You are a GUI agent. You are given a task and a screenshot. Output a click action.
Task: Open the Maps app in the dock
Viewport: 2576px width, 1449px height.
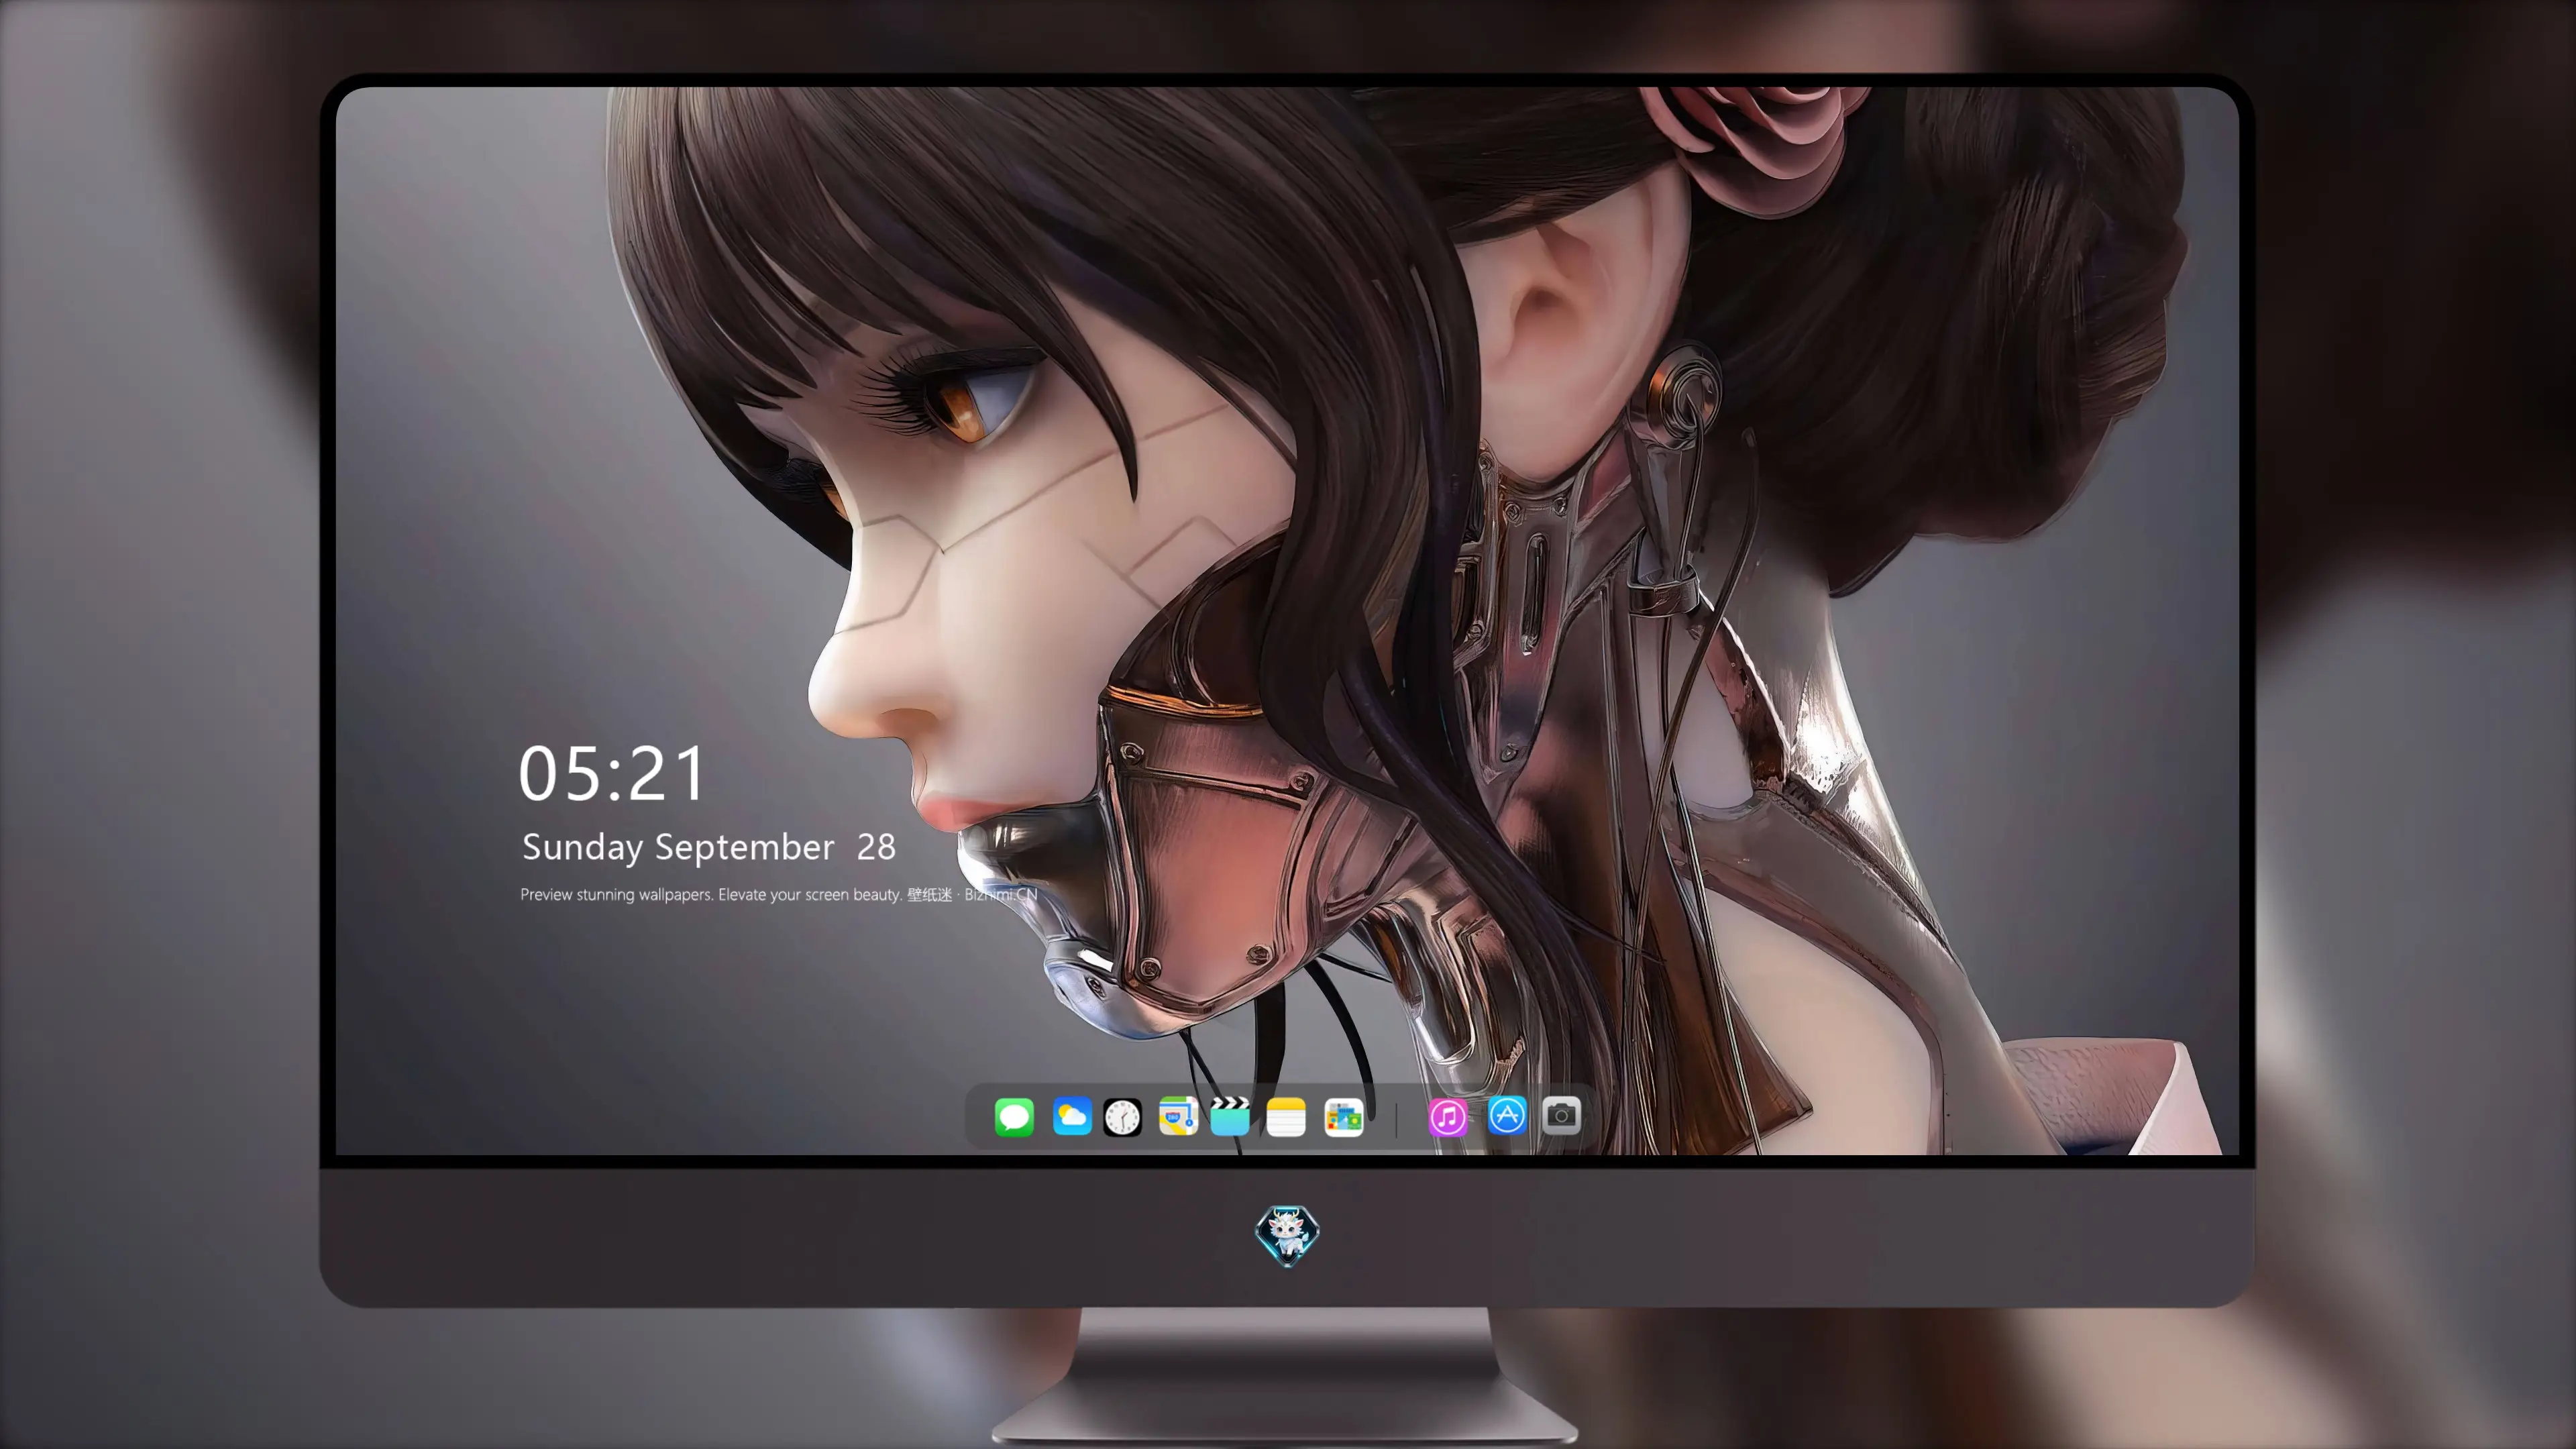coord(1178,1116)
